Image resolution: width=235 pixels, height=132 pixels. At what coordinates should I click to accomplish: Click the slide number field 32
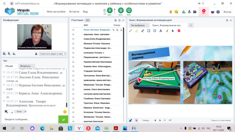click(x=165, y=120)
